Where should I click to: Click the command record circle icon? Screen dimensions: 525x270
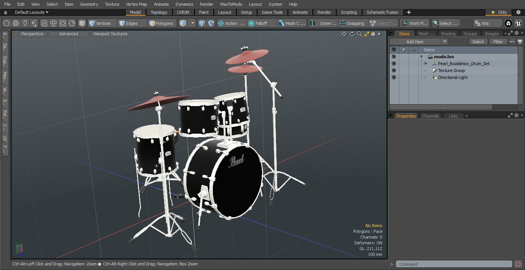click(x=518, y=264)
